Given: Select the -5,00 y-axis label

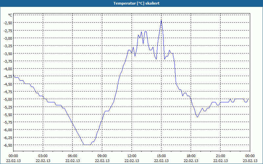Looking at the screenshot, I should click(8, 99).
